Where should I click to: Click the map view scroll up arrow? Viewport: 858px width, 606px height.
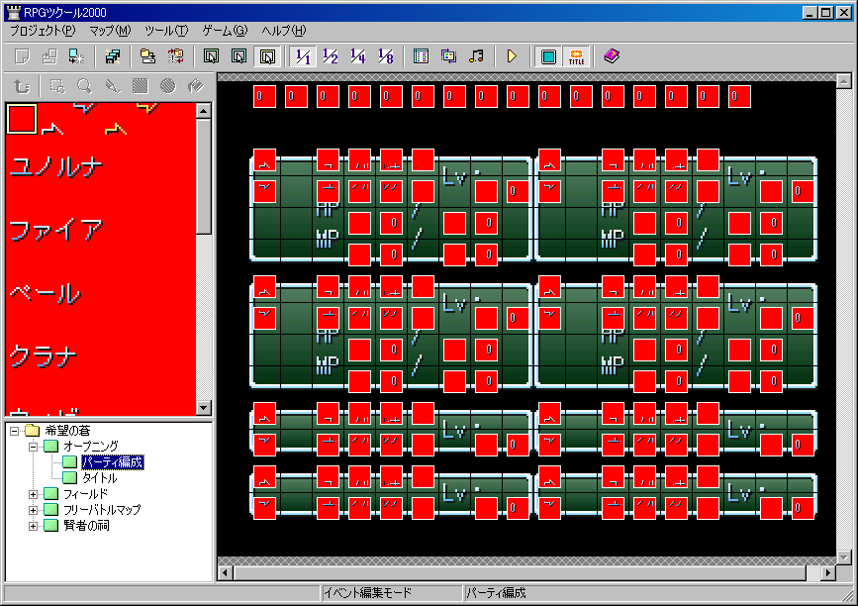[844, 82]
